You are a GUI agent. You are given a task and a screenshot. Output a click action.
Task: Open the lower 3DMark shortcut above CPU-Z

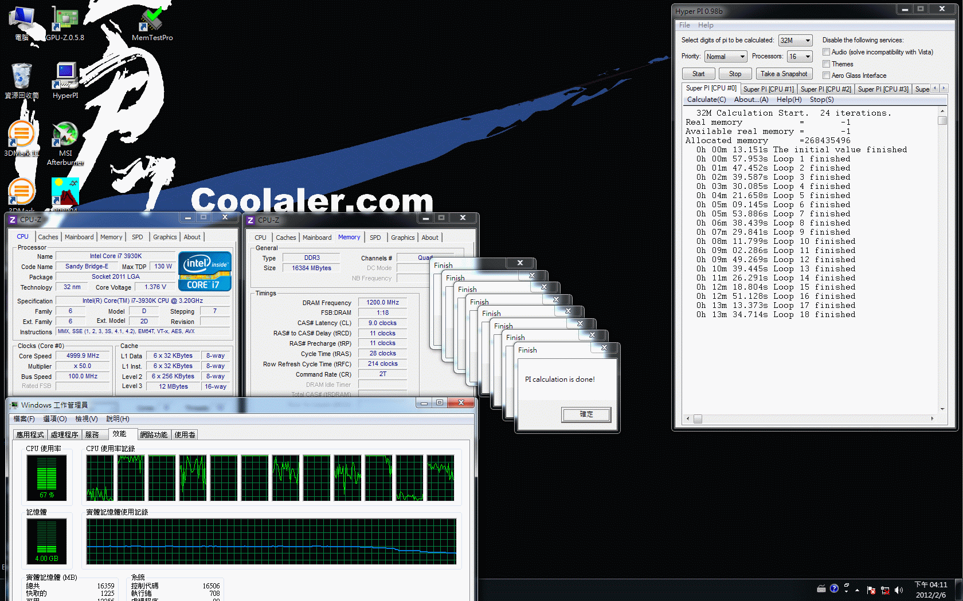tap(22, 193)
